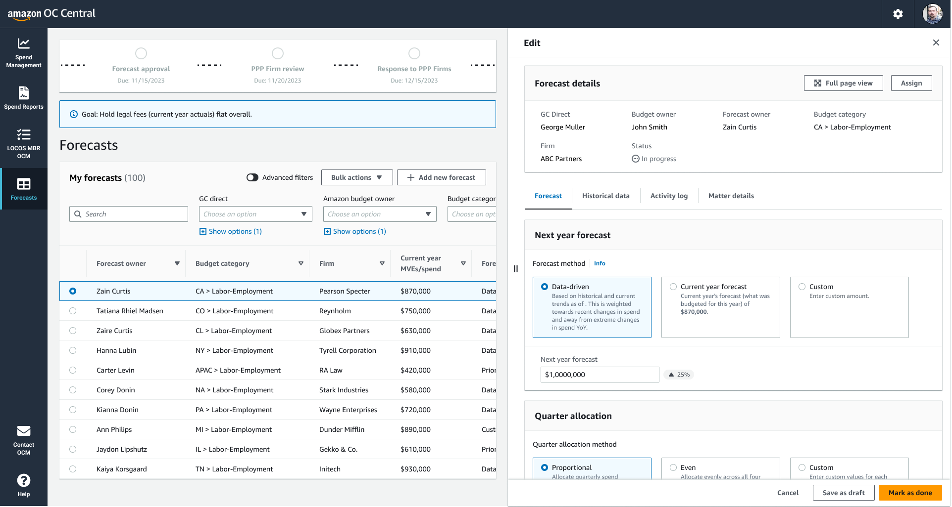The height and width of the screenshot is (507, 952).
Task: Open Bulk actions dropdown
Action: click(x=357, y=177)
